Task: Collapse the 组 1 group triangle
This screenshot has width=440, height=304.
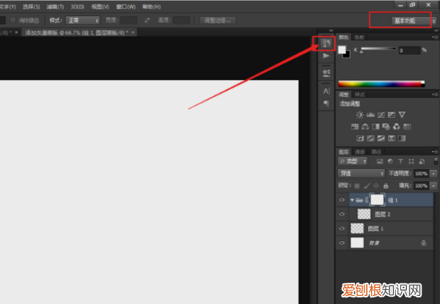Action: [352, 199]
